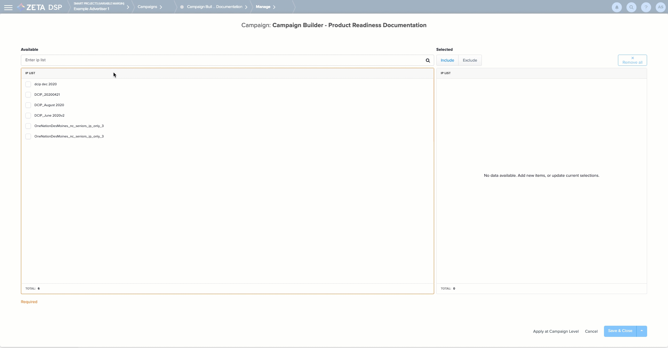
Task: Click the IP list search magnifier icon
Action: (428, 61)
